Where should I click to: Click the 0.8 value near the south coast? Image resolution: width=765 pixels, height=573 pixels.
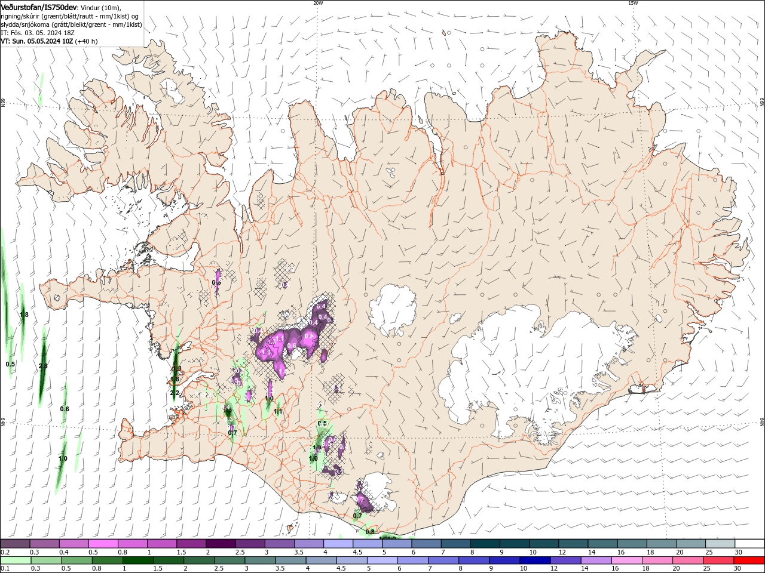[369, 531]
